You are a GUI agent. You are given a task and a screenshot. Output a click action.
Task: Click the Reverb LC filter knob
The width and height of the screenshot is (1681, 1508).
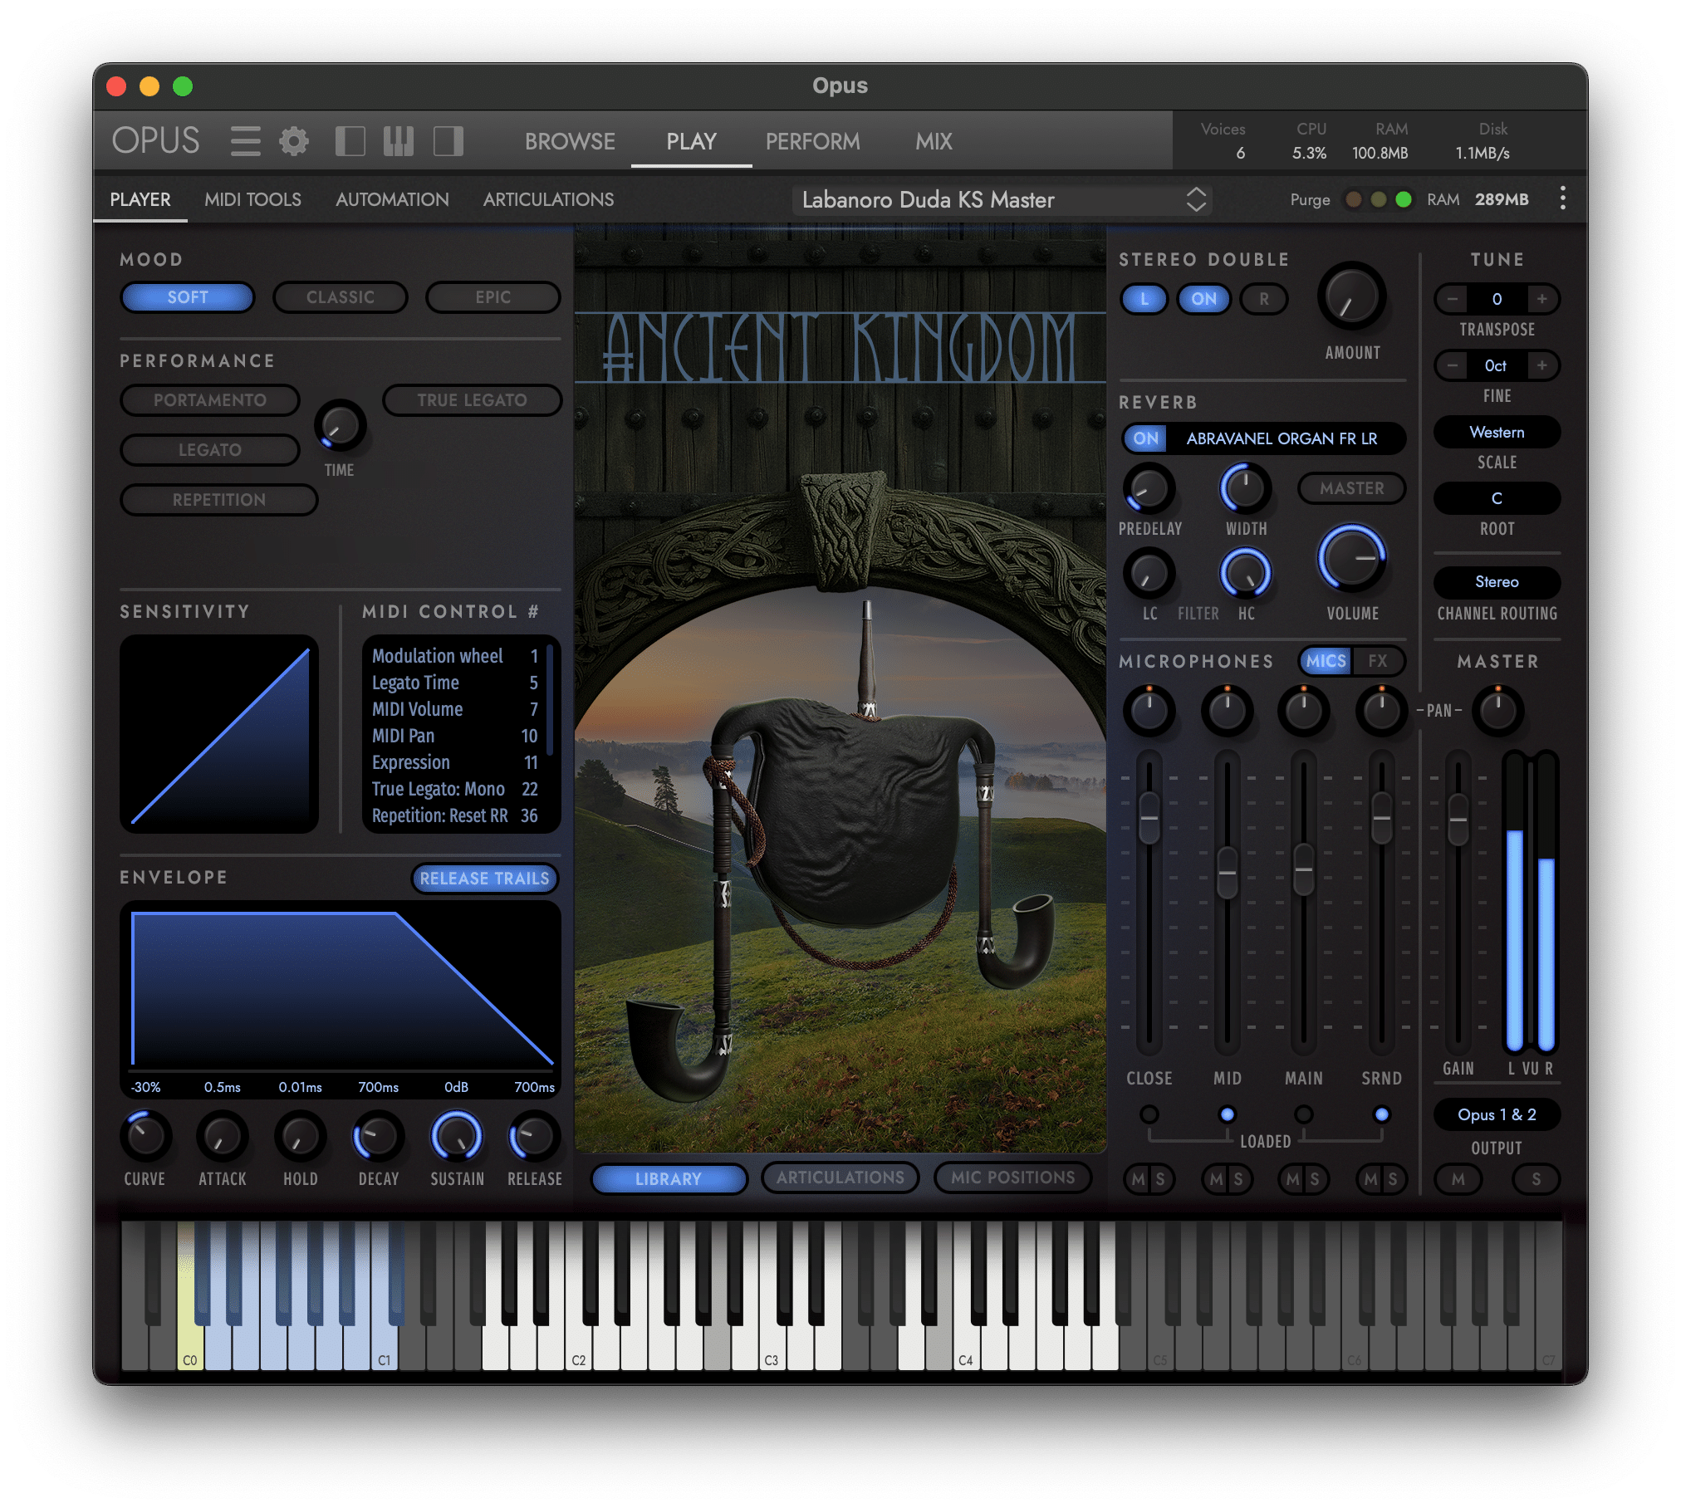1149,574
